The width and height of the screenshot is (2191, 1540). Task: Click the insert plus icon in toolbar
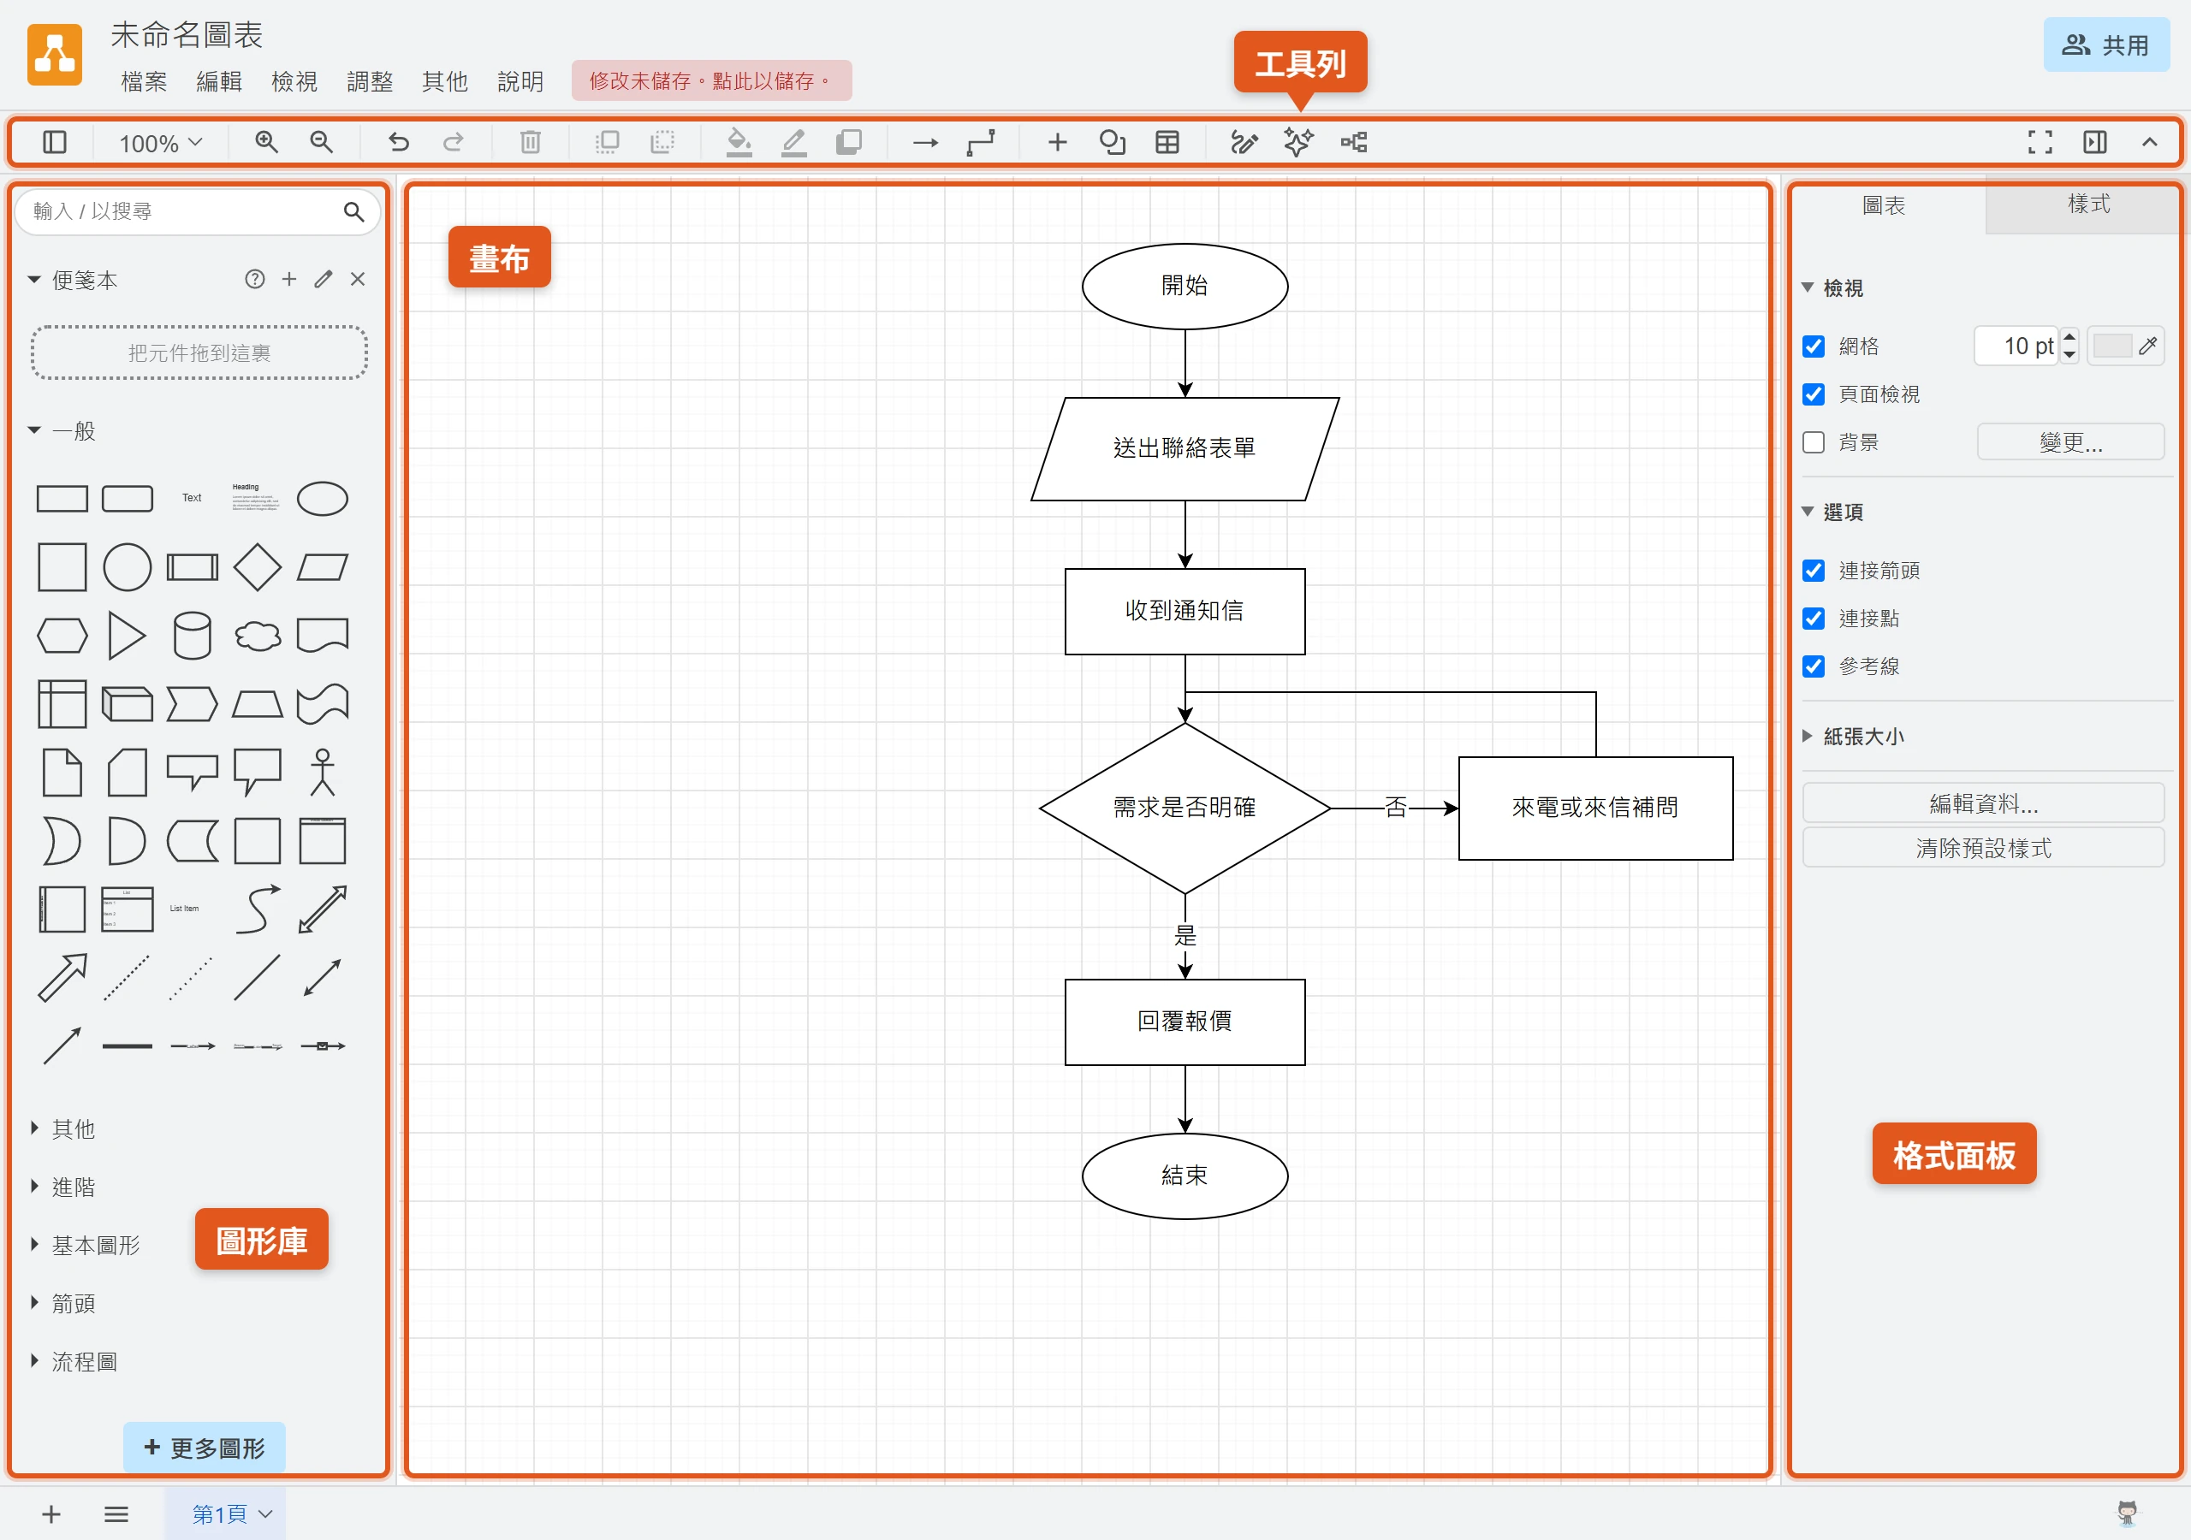pyautogui.click(x=1057, y=142)
